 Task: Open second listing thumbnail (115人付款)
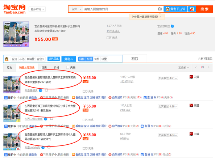click(12, 113)
